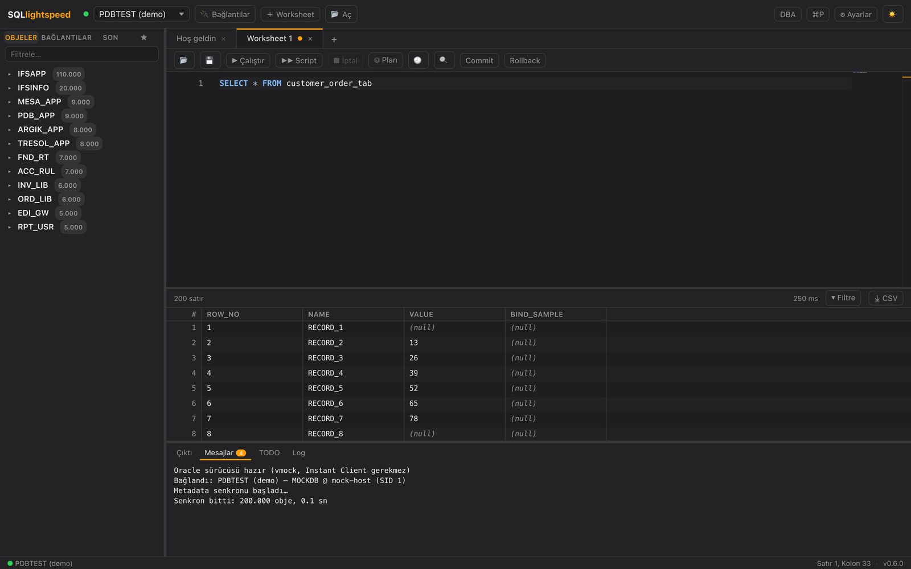Click in the SQL editor line 1
The height and width of the screenshot is (569, 911).
[x=535, y=84]
